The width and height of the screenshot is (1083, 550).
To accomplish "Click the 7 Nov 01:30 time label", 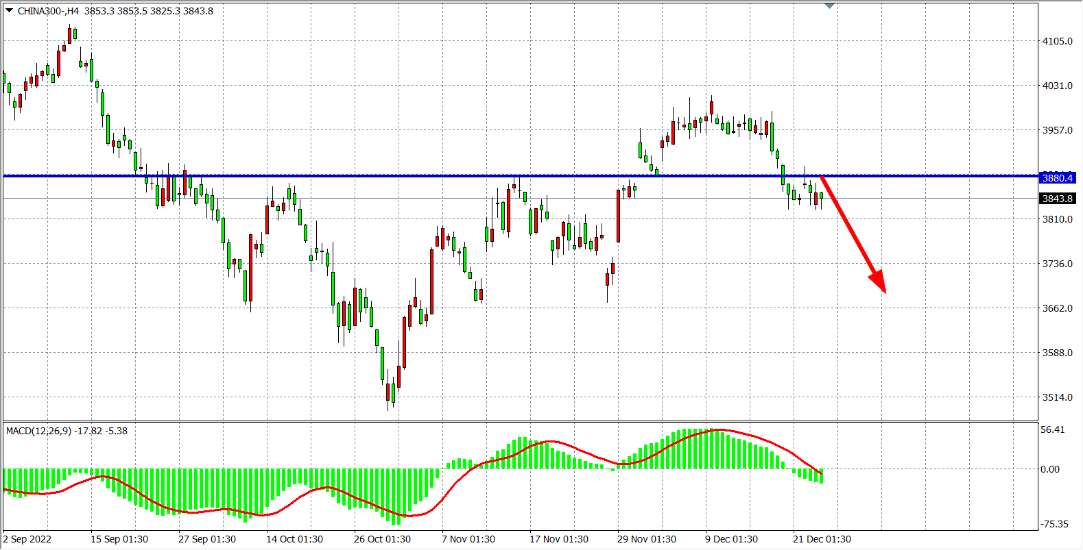I will tap(468, 539).
